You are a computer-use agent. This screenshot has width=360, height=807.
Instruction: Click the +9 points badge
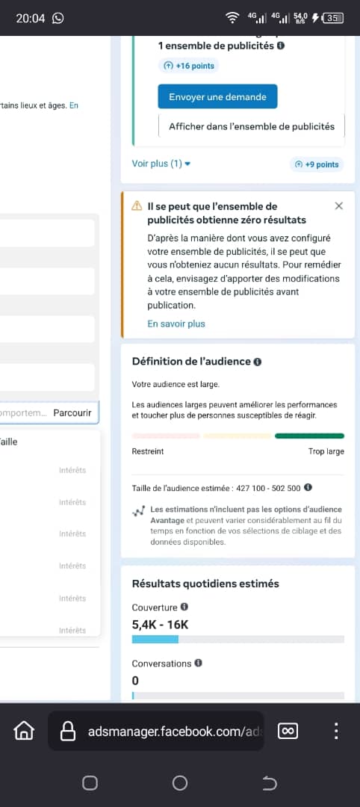coord(317,164)
